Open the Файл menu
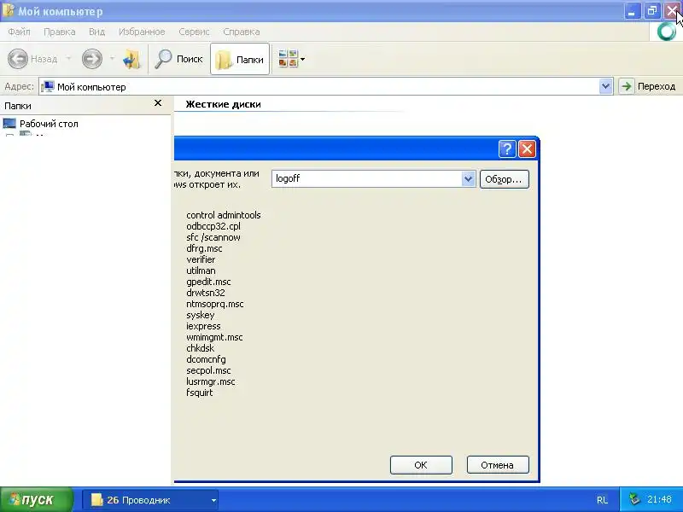This screenshot has width=683, height=512. (19, 32)
